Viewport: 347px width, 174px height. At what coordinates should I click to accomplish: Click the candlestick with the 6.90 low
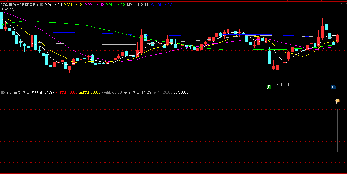tap(277, 67)
